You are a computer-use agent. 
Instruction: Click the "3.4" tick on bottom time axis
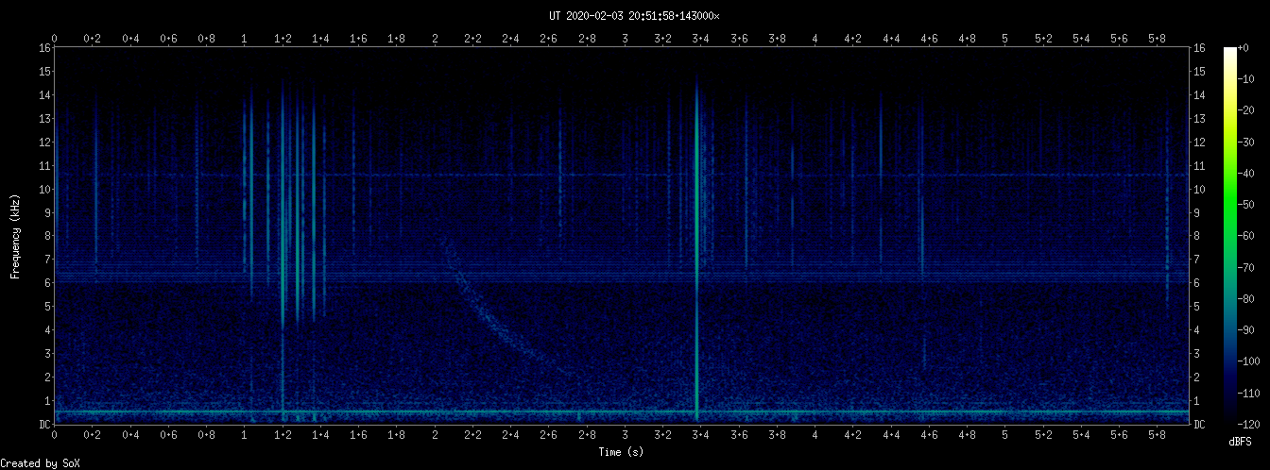(x=701, y=436)
